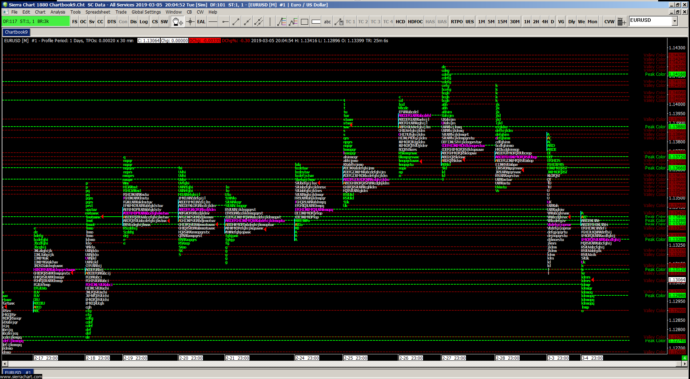
Task: Click the Log toolbar button
Action: (x=144, y=22)
